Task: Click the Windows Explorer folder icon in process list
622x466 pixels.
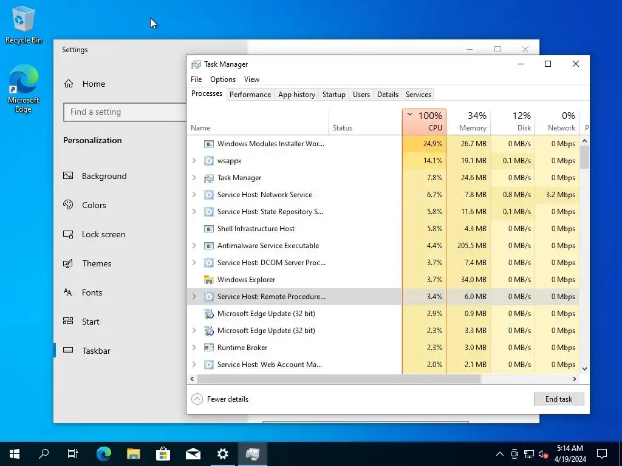Action: point(209,280)
